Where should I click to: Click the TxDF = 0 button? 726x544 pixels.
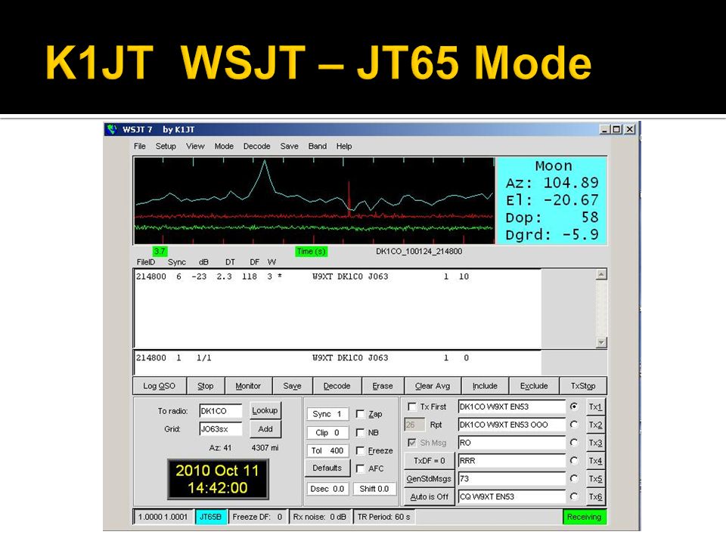(x=430, y=461)
